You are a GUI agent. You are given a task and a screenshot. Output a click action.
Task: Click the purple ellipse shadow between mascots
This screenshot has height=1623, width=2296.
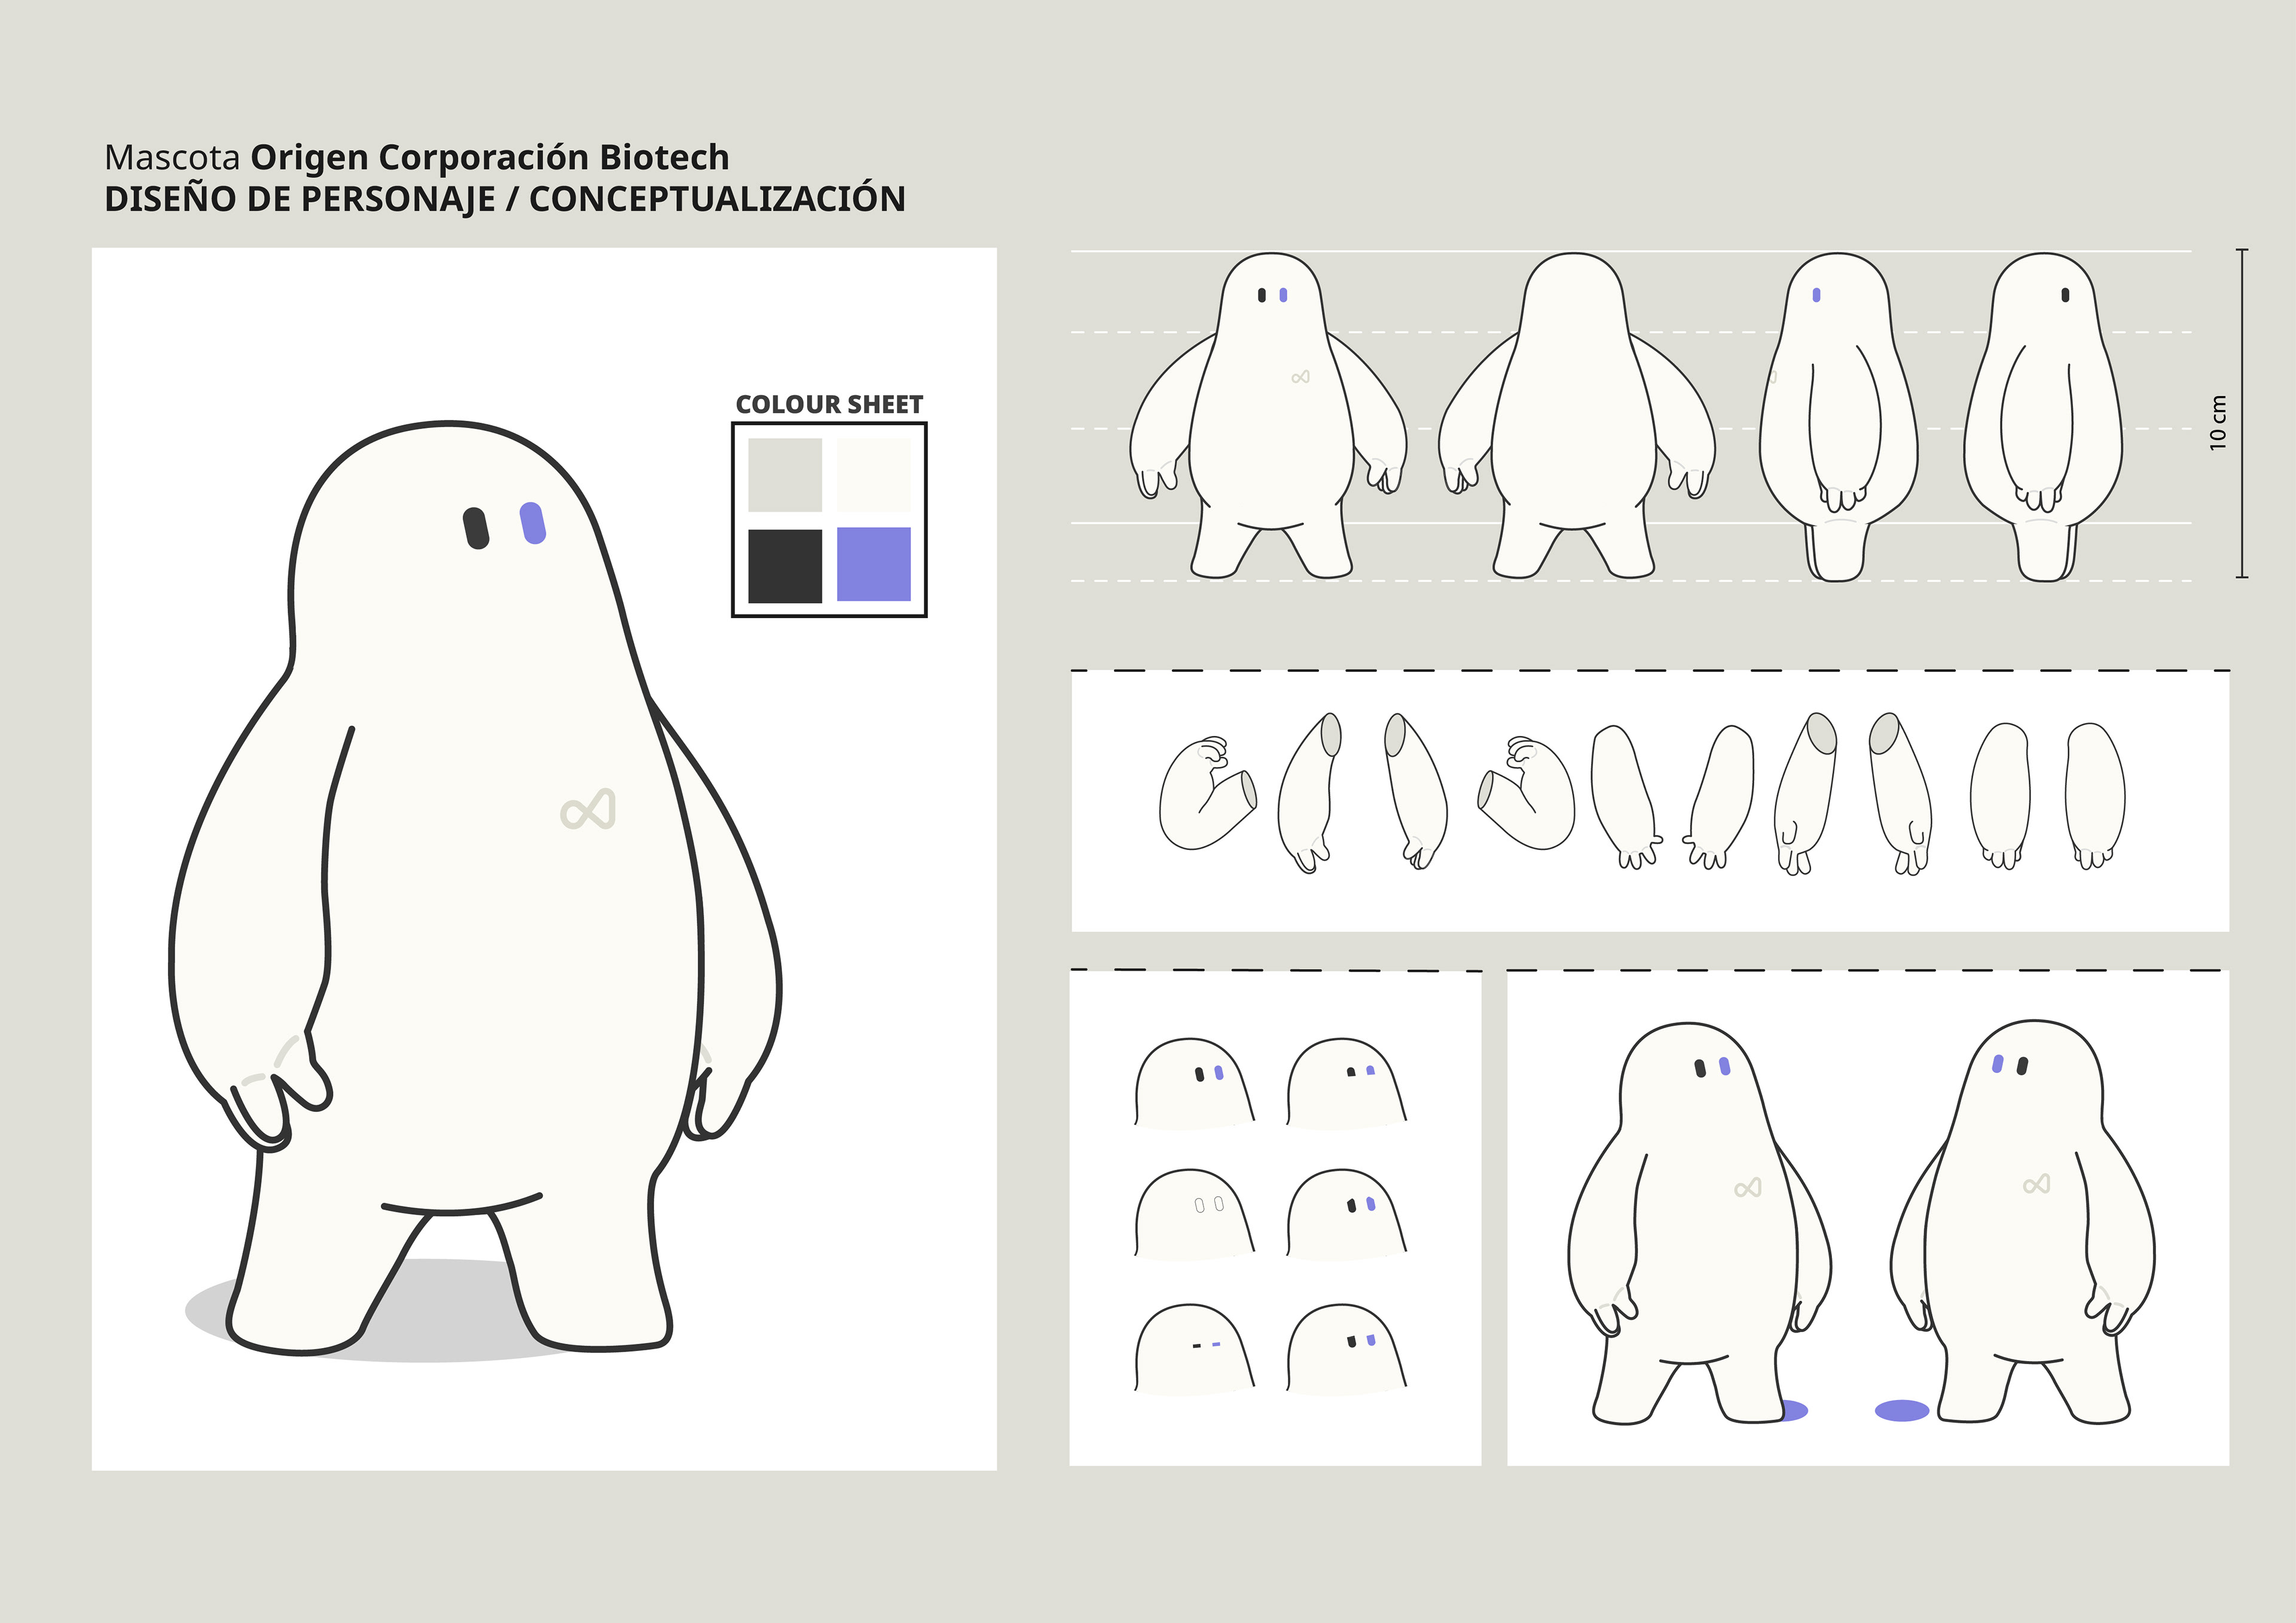(x=1901, y=1410)
